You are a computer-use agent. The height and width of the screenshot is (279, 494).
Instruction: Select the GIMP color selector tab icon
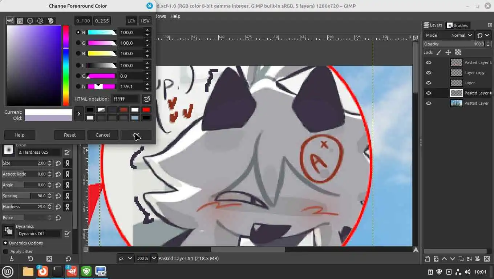[x=10, y=21]
